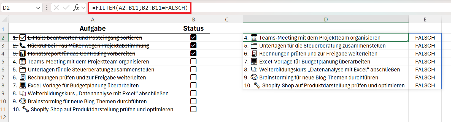The image size is (451, 122).
Task: Uncheck the E-Mails beantworten status checkbox
Action: click(193, 37)
